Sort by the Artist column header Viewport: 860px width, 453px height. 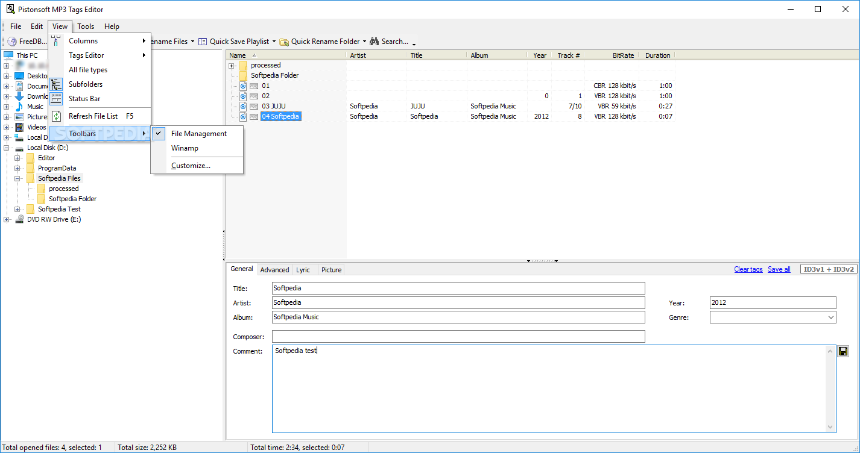[x=376, y=55]
